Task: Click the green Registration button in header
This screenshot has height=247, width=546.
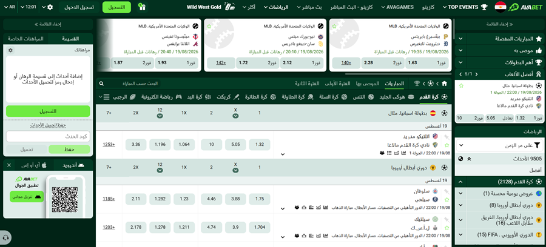Action: (117, 7)
